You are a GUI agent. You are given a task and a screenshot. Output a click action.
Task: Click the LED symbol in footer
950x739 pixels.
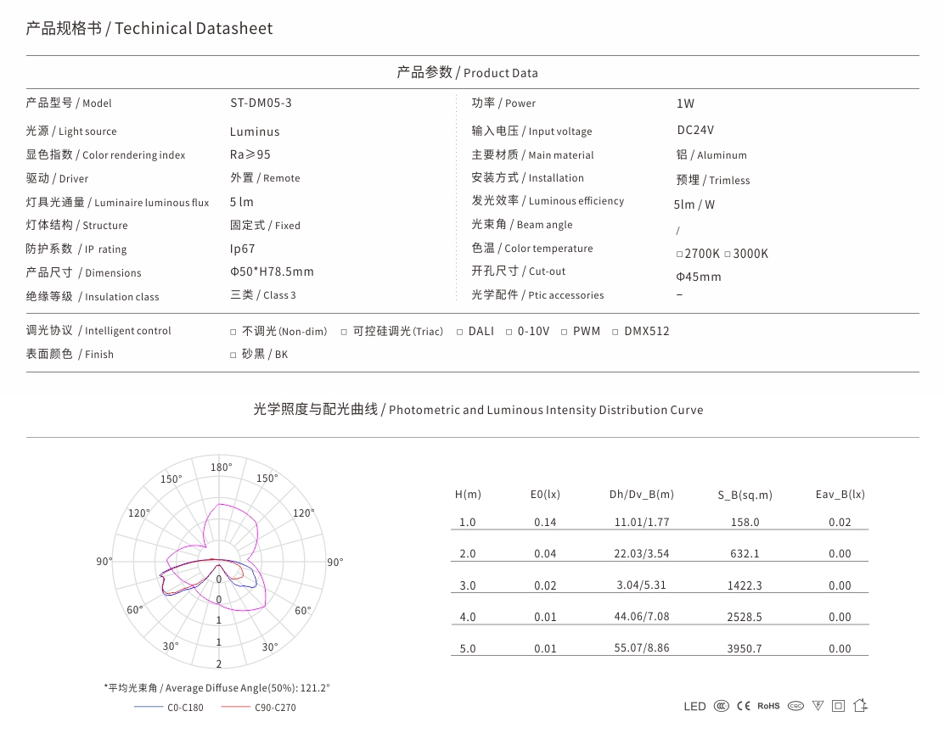tap(695, 706)
